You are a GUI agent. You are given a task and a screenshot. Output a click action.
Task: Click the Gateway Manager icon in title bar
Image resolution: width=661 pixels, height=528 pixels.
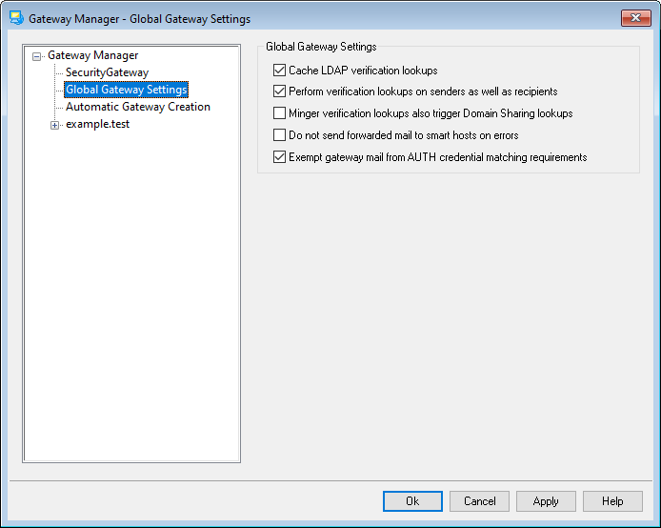(15, 18)
